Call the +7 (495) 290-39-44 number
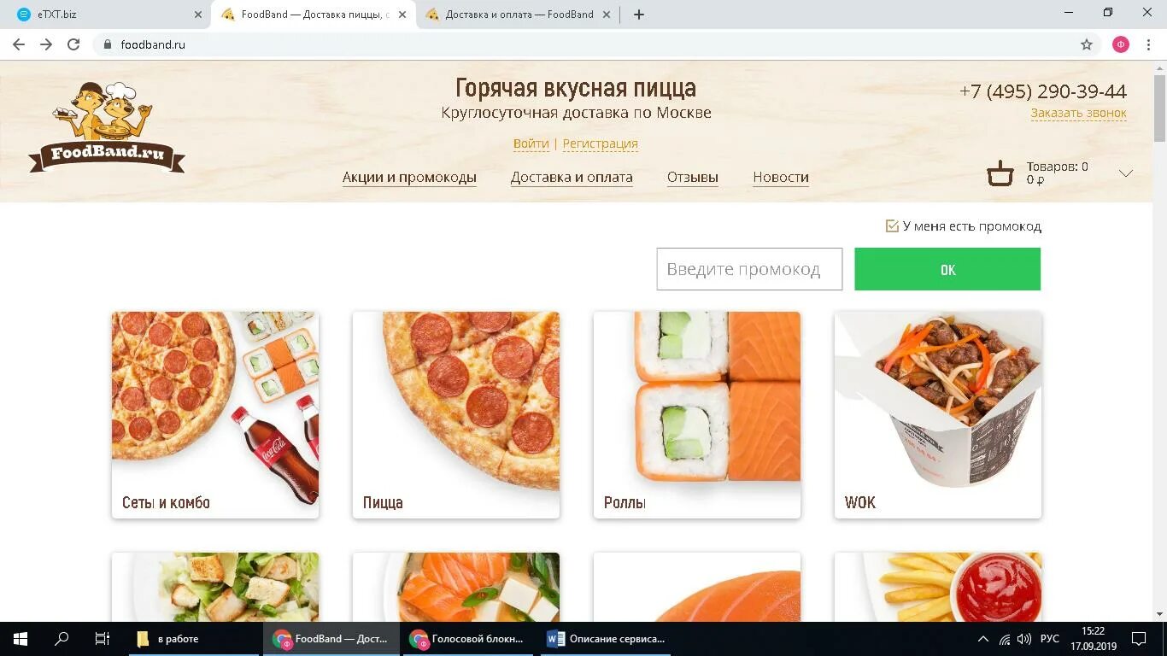The image size is (1167, 656). [1043, 91]
